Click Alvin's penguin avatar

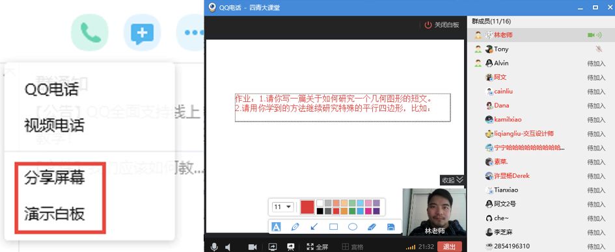click(489, 63)
